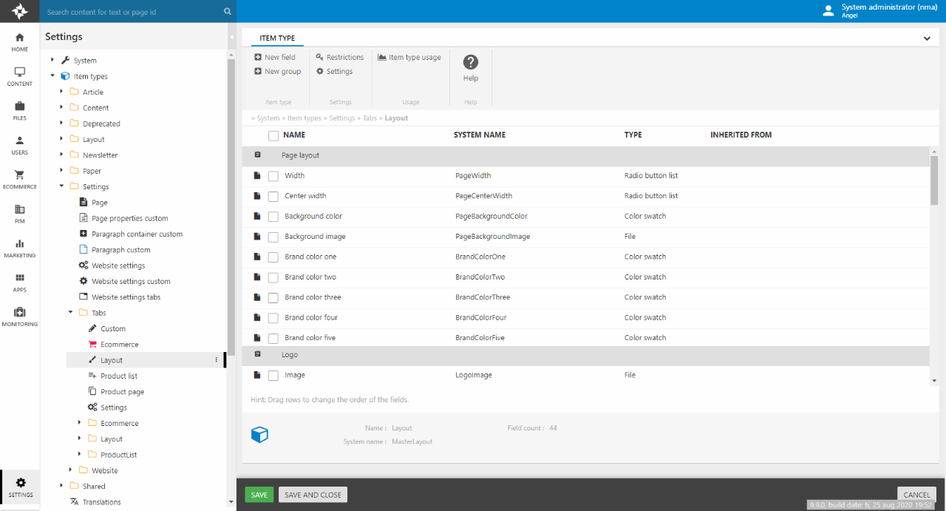Viewport: 946px width, 511px height.
Task: Collapse the ribbon with the chevron
Action: (x=927, y=38)
